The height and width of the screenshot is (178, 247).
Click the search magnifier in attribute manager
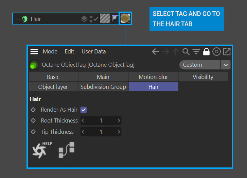pos(186,52)
